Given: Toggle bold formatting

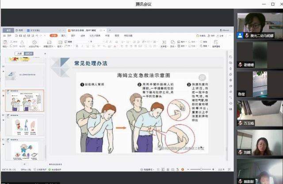Looking at the screenshot, I should point(76,46).
